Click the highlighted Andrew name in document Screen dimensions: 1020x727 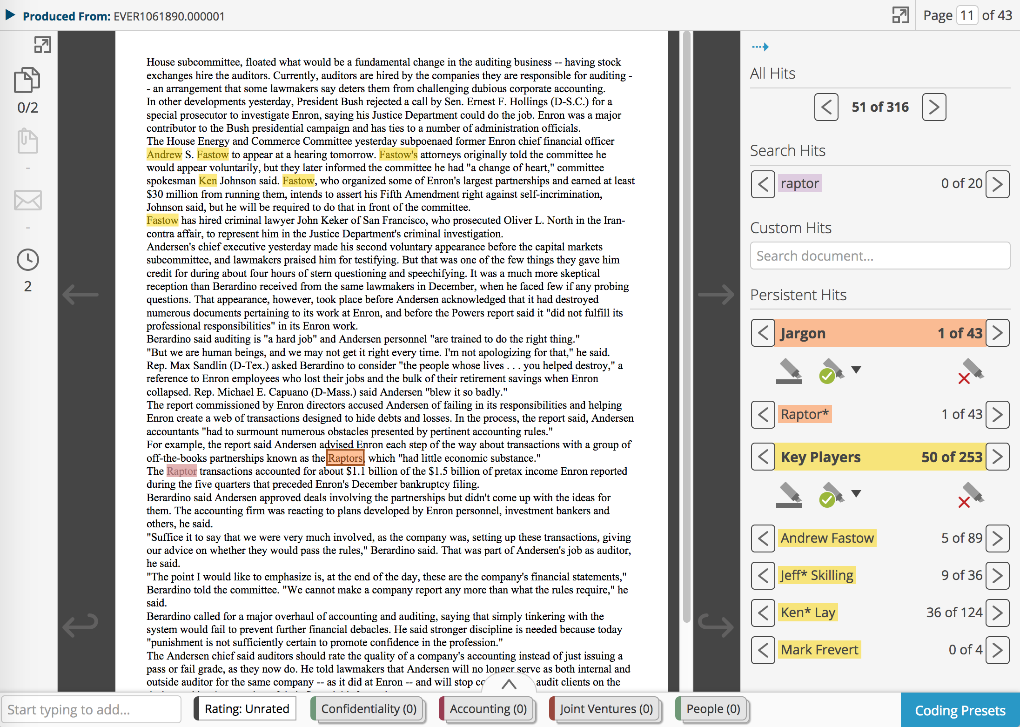click(164, 155)
